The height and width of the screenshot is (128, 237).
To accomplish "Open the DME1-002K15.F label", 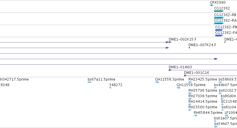I will (182, 39).
